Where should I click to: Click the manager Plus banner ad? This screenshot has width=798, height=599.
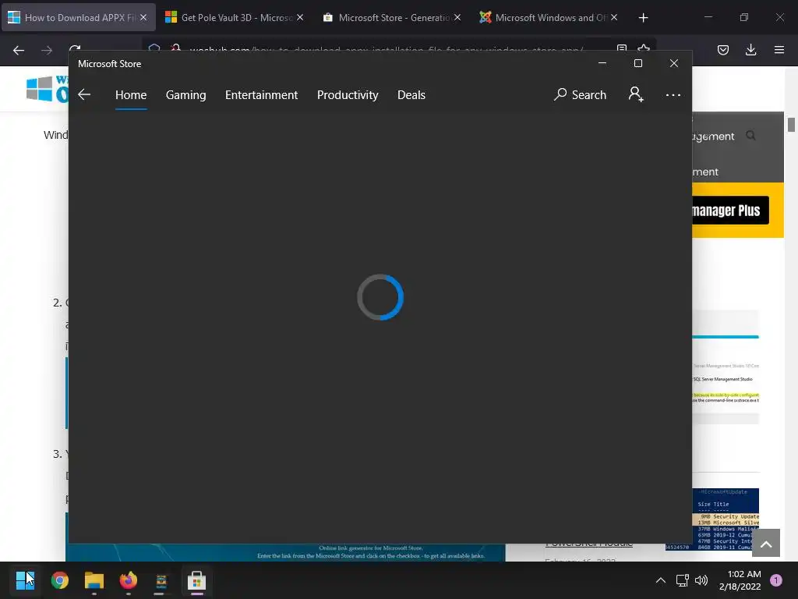click(730, 211)
